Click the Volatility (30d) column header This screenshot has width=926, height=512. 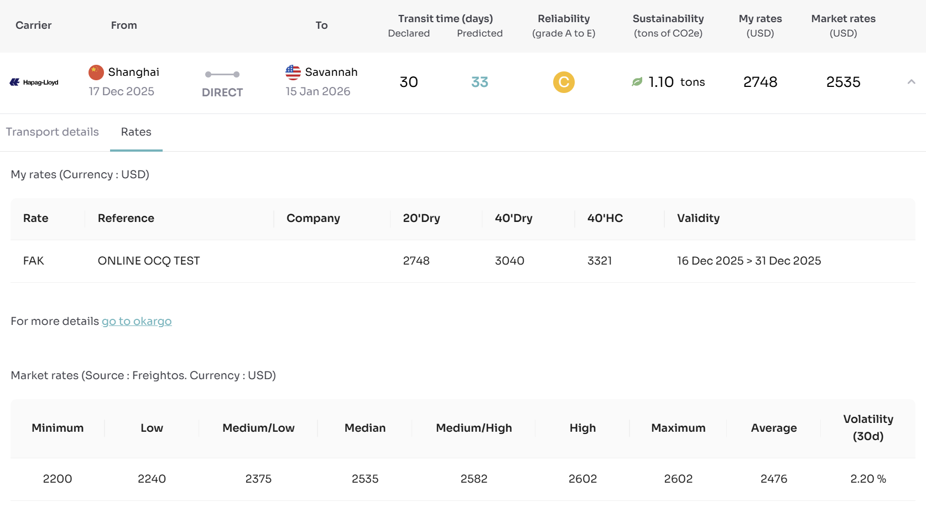tap(868, 428)
